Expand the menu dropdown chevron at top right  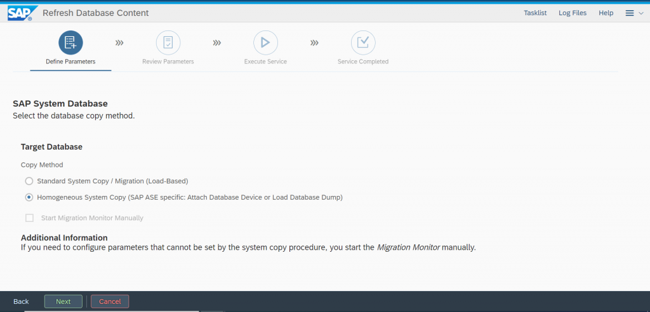point(641,13)
